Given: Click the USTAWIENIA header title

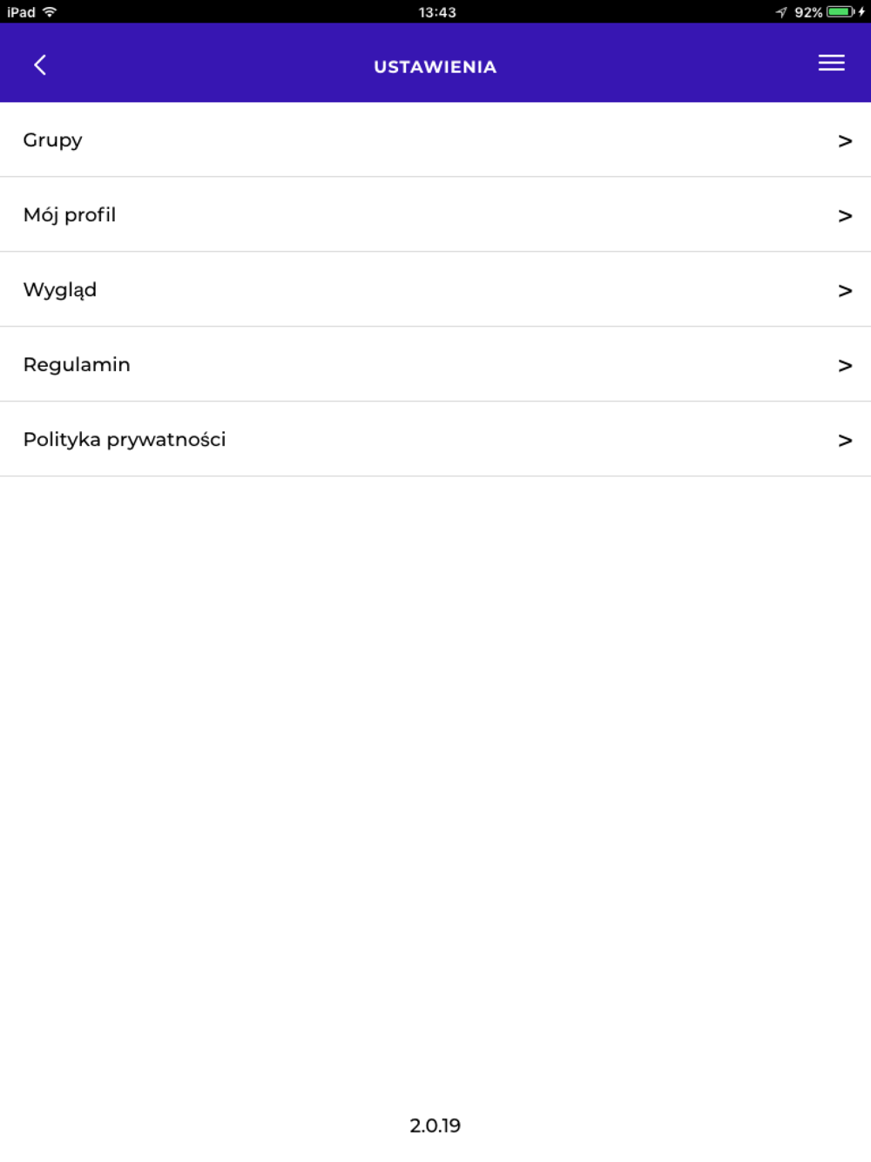Looking at the screenshot, I should pos(435,67).
